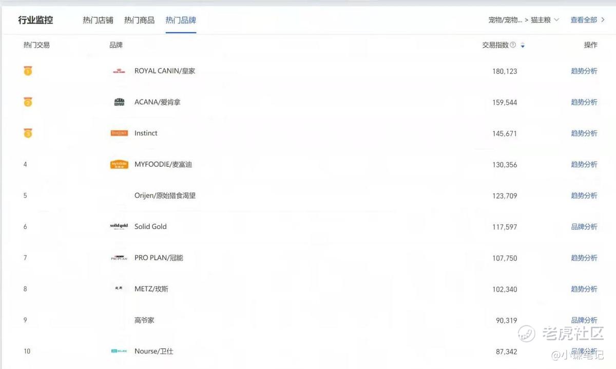Click the ROYAL CANIN brand logo
Screen dimensions: 616x369
click(x=119, y=71)
